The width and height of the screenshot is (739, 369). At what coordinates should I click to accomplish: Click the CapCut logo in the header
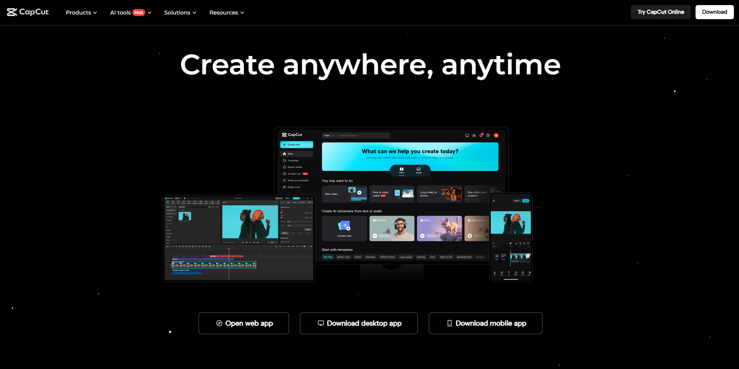coord(28,12)
